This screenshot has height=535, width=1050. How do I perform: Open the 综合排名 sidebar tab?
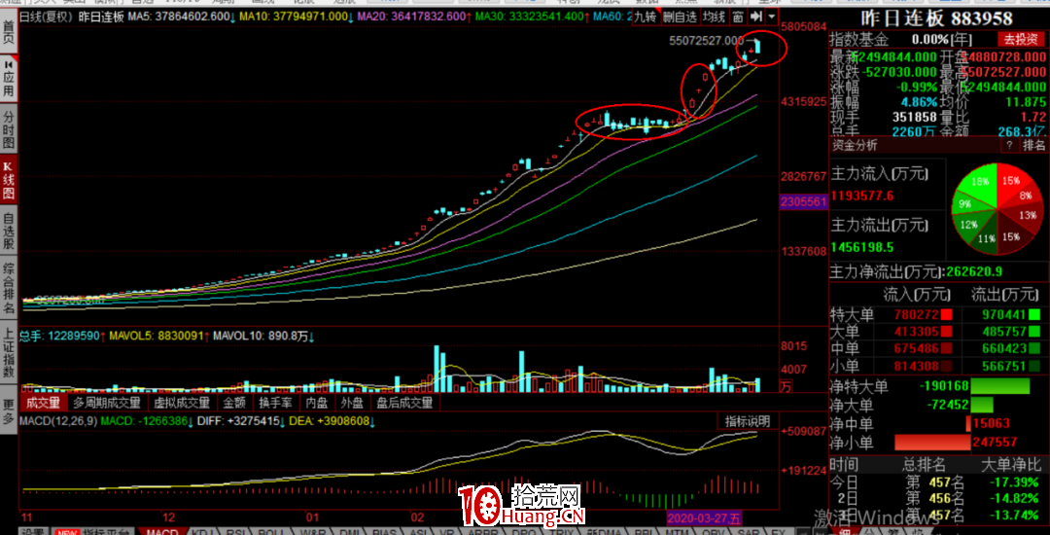click(8, 289)
